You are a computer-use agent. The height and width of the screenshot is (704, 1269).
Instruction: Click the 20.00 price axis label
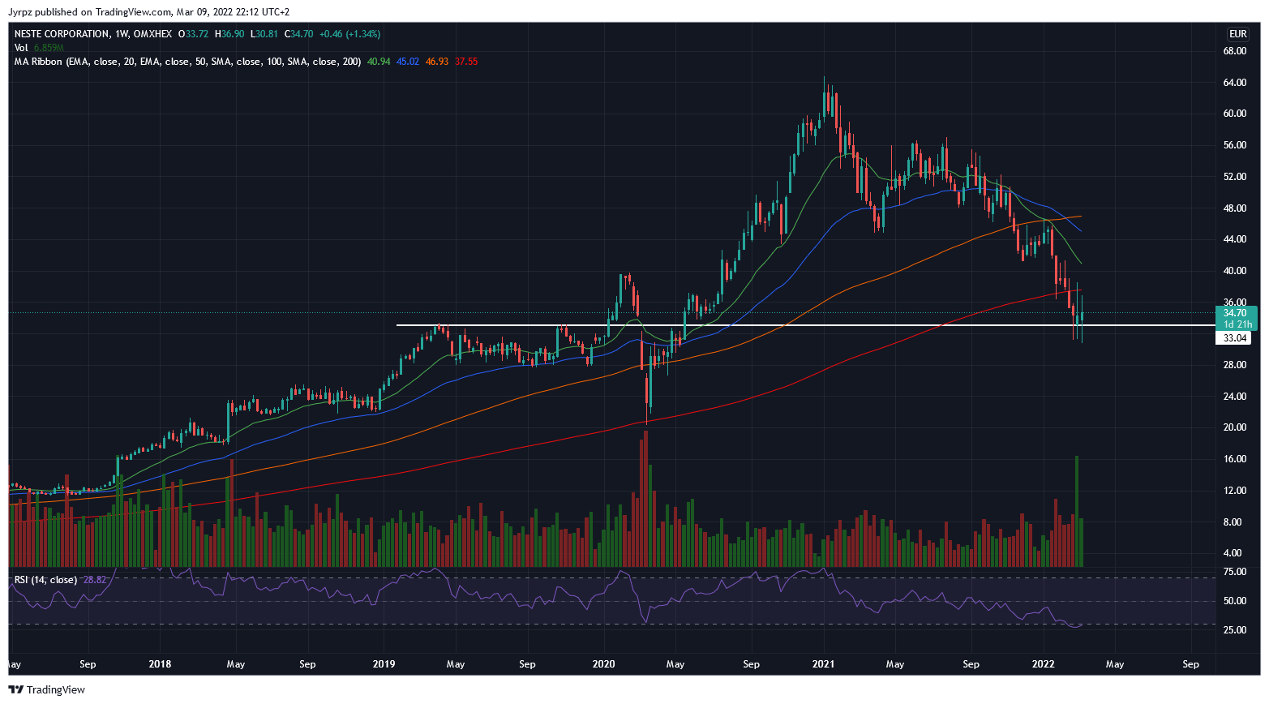point(1235,427)
